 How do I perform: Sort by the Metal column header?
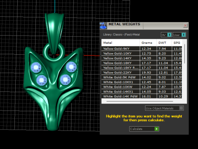coord(120,43)
